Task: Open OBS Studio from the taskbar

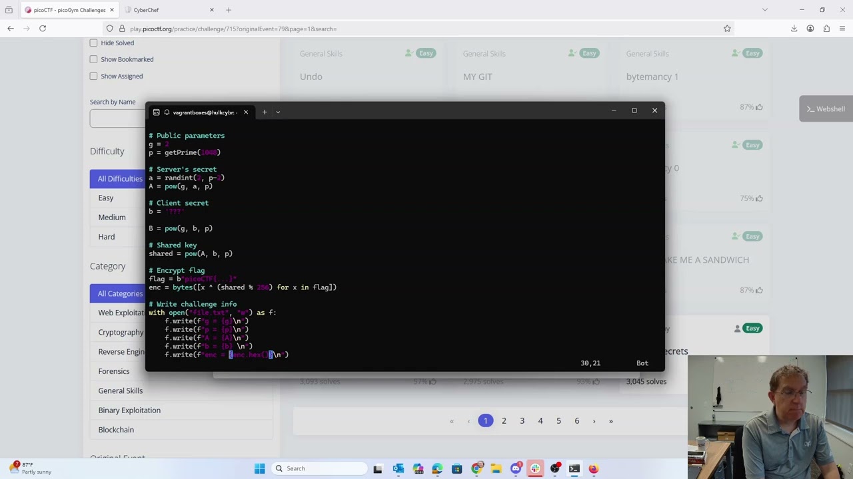Action: click(554, 468)
